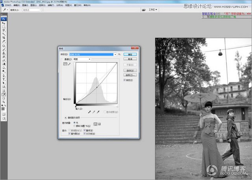
Task: Select Pigment/Ink % radio button
Action: tap(74, 126)
